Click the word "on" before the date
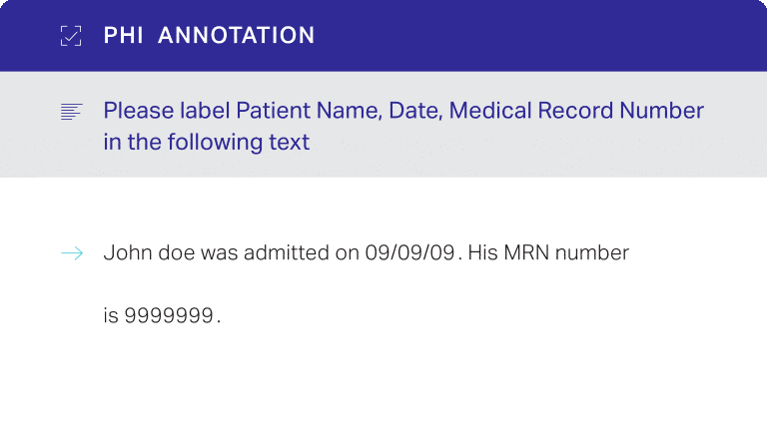The height and width of the screenshot is (431, 767). [x=346, y=253]
